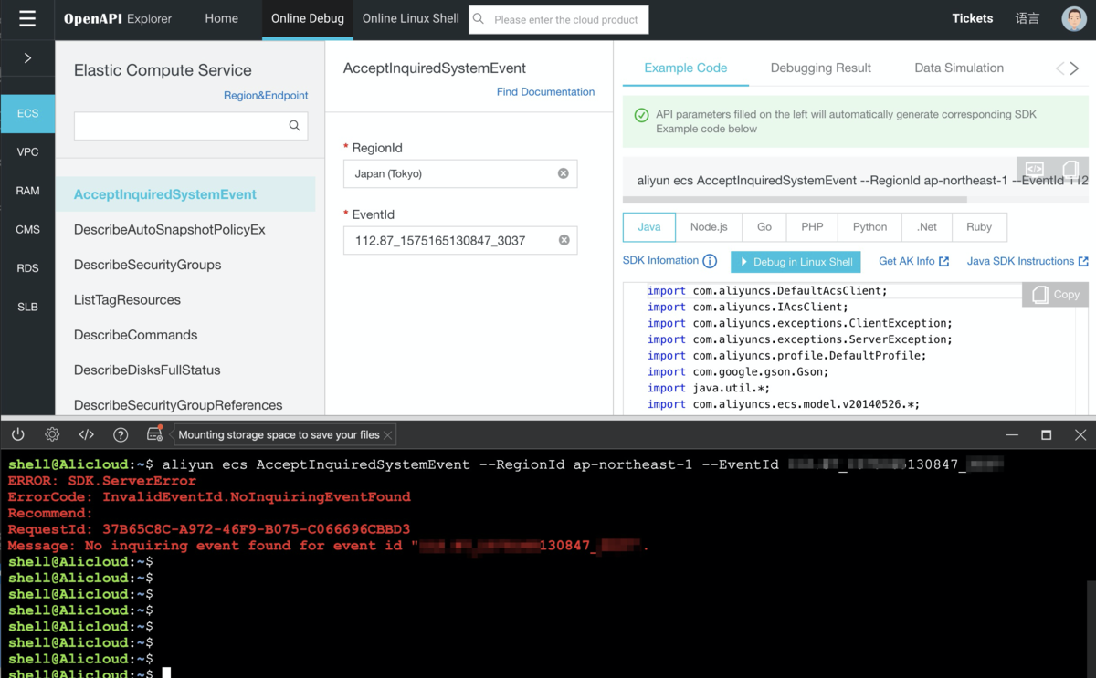Open shell settings gear icon

tap(52, 435)
